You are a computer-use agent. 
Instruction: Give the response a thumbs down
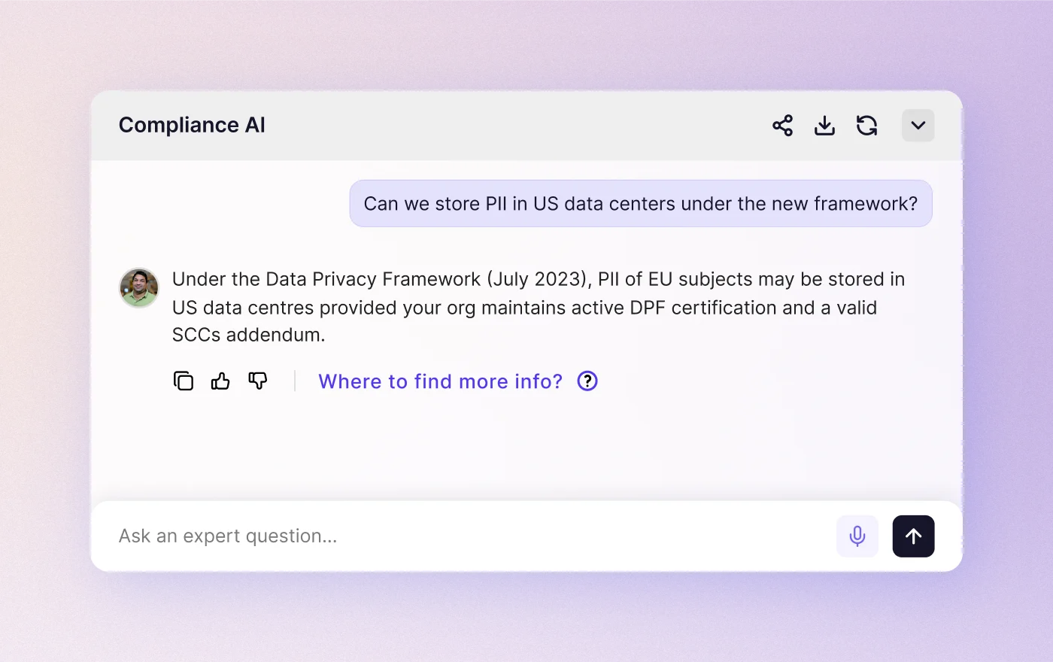coord(258,381)
